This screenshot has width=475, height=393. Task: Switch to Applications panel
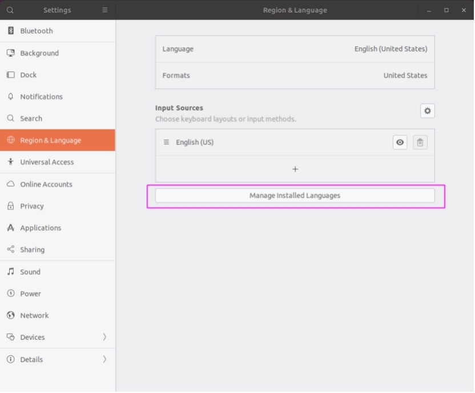click(58, 228)
